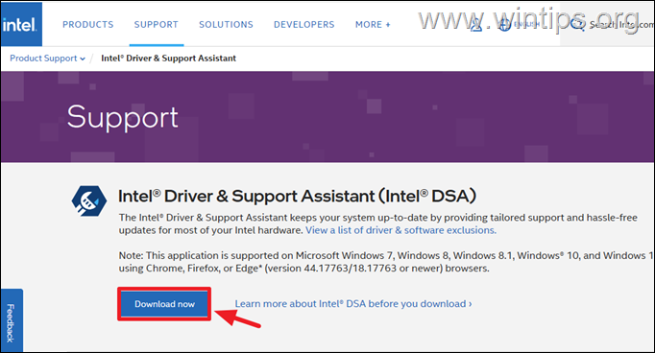Click the Support banner heading
Image resolution: width=655 pixels, height=353 pixels.
(x=122, y=118)
